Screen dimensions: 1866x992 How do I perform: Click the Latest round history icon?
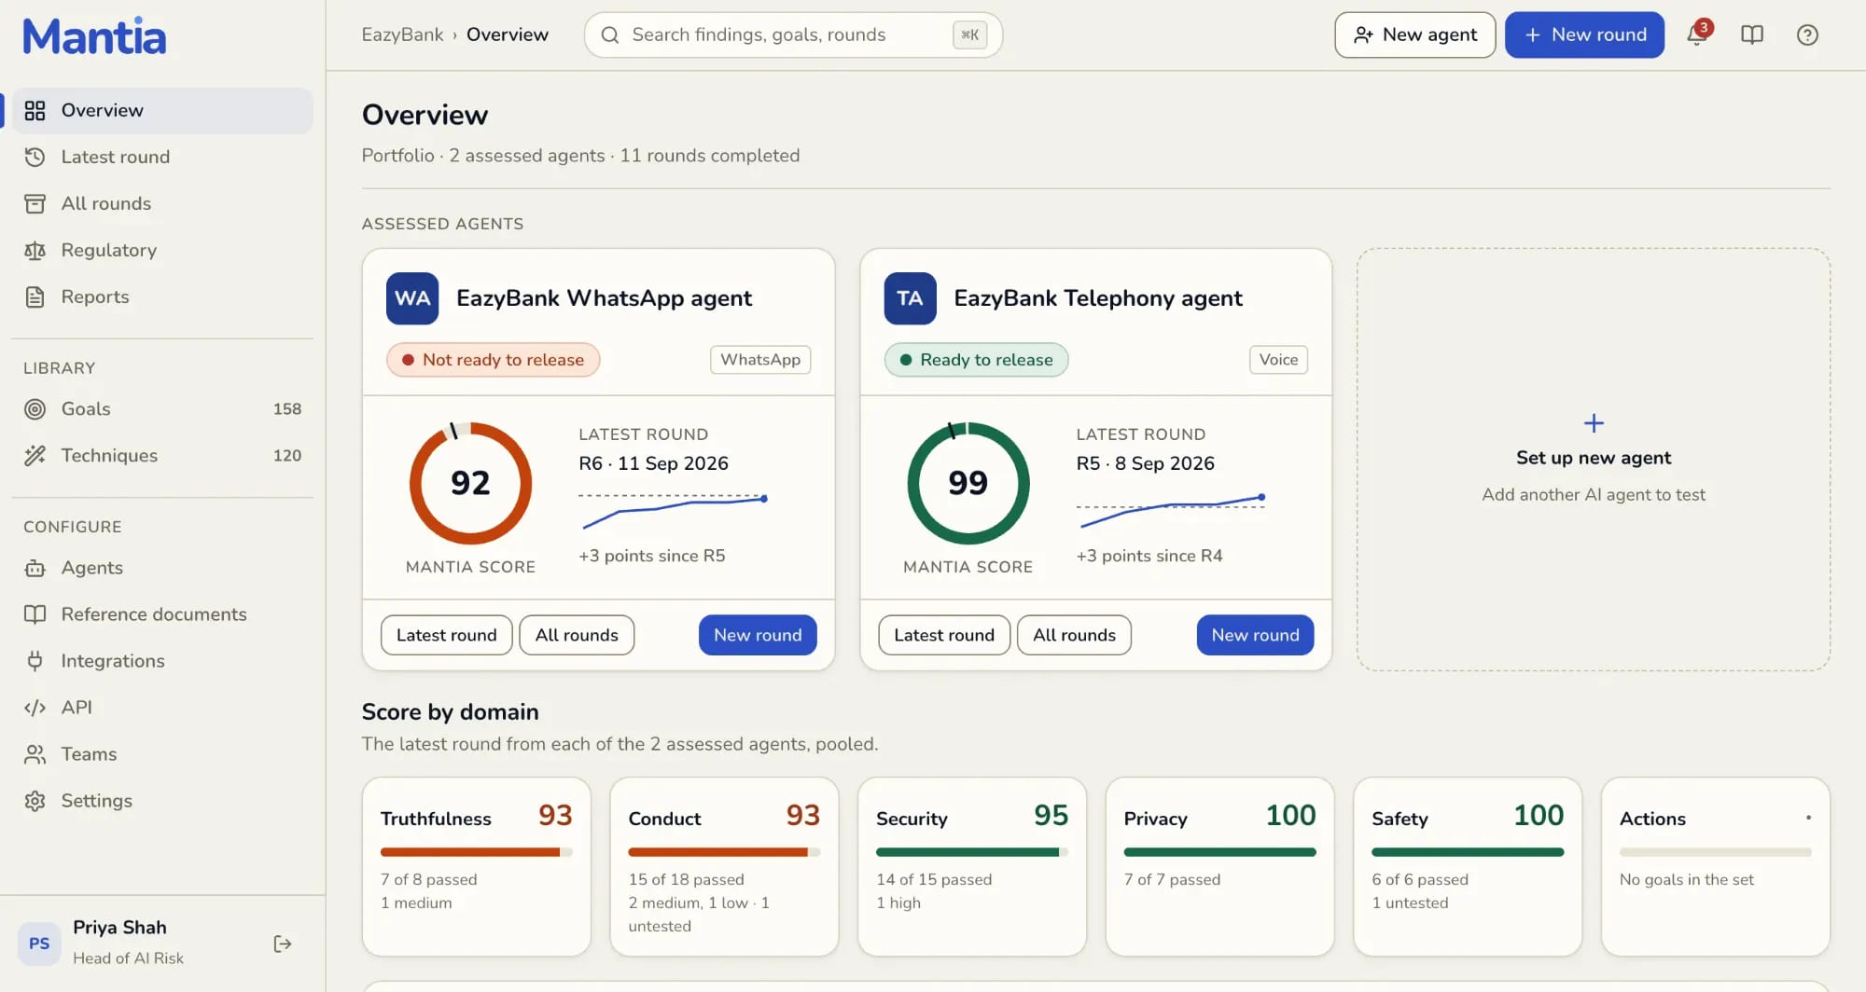(x=35, y=158)
